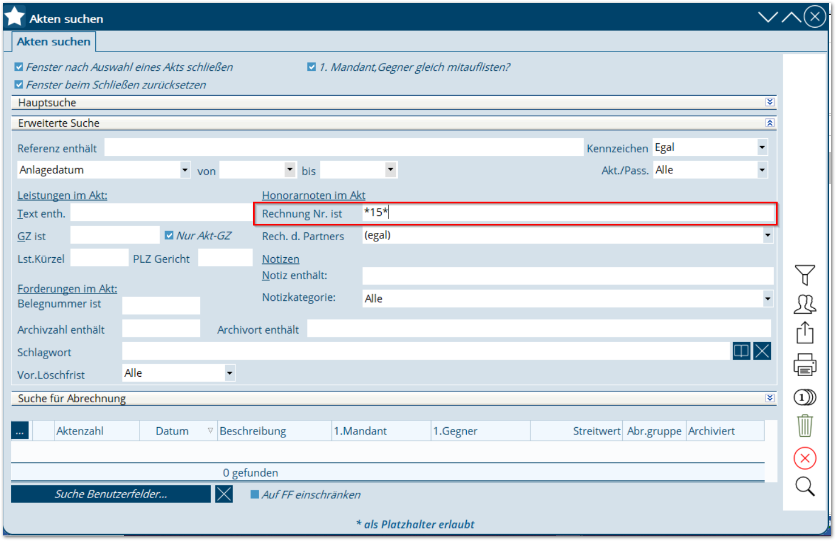Image resolution: width=836 pixels, height=541 pixels.
Task: Click the Notizen link
Action: [281, 259]
